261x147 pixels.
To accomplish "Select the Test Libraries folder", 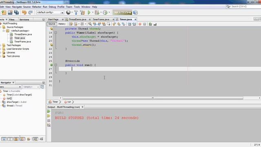I will (13, 56).
